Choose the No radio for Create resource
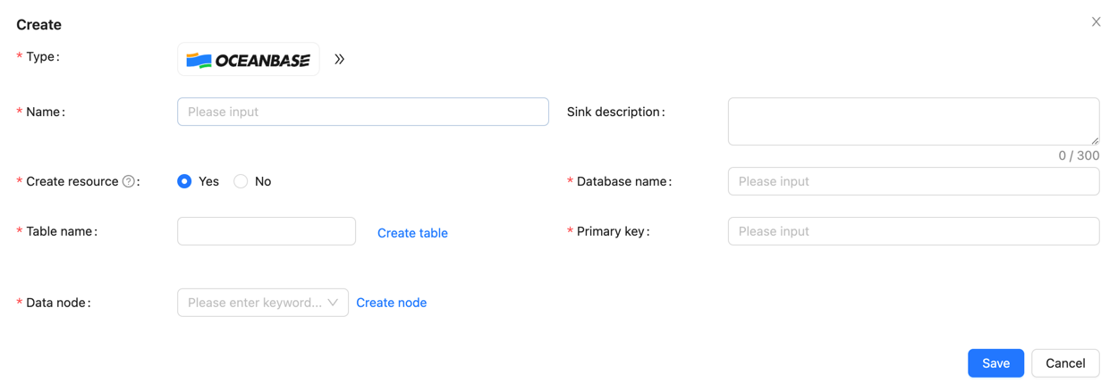 pos(241,181)
